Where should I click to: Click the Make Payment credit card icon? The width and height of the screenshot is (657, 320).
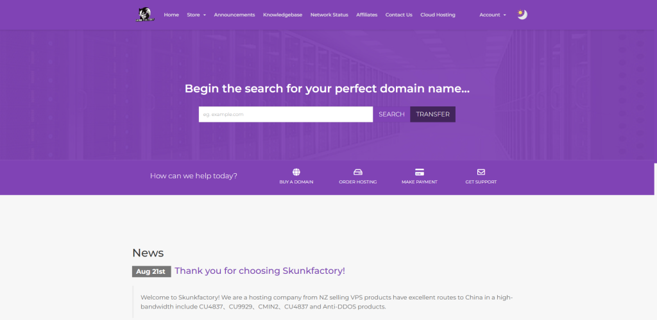420,172
